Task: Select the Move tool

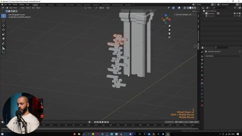Action: pos(3,25)
